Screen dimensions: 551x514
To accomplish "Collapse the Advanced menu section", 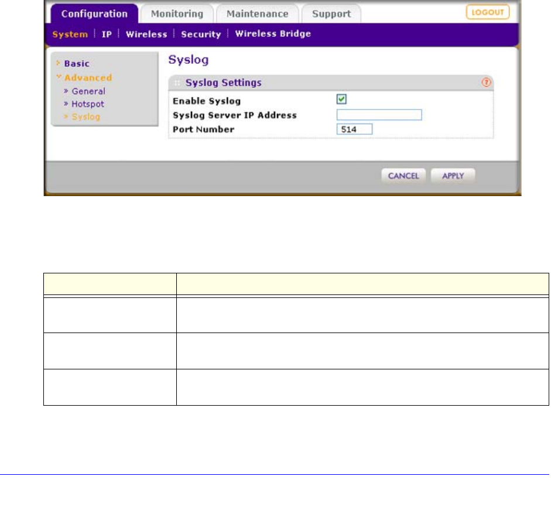I will [88, 78].
